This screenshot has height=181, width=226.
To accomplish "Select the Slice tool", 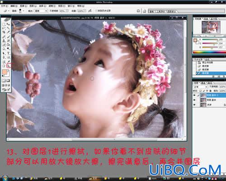I will [8, 32].
